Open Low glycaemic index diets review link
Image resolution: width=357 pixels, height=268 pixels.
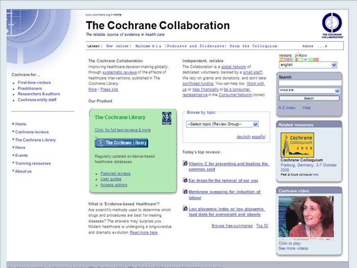click(227, 211)
